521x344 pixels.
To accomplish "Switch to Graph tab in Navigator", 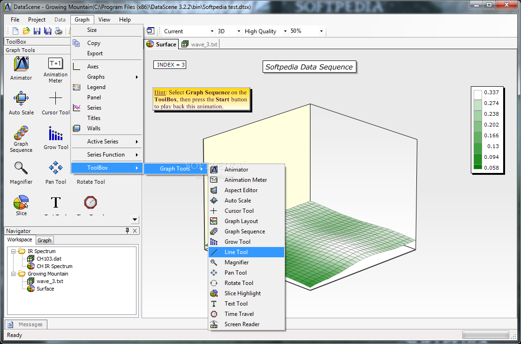I will [44, 240].
